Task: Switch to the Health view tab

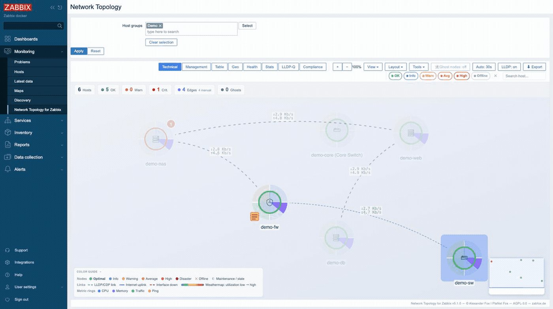Action: pos(252,67)
